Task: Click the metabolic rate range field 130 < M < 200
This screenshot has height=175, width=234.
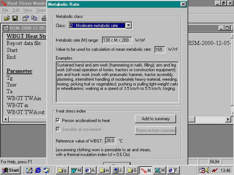Action: (x=117, y=40)
